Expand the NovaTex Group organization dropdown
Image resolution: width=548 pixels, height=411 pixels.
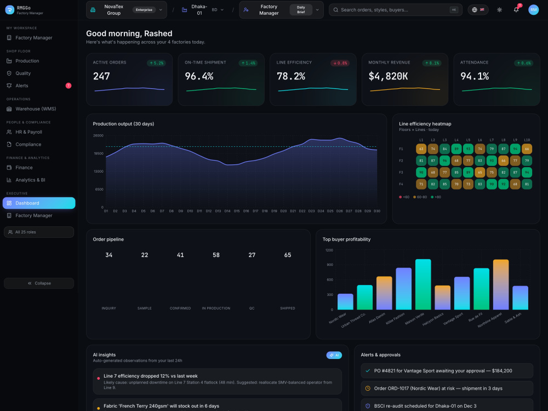[x=126, y=10]
